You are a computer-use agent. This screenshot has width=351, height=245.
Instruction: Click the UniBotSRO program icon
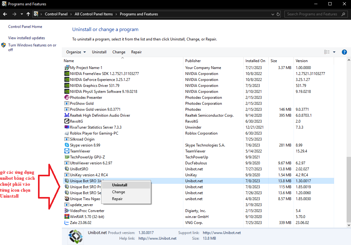point(67,169)
